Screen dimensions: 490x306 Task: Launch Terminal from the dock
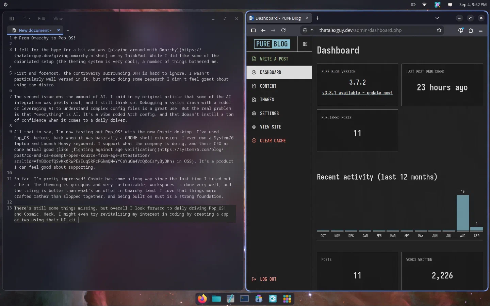[245, 299]
